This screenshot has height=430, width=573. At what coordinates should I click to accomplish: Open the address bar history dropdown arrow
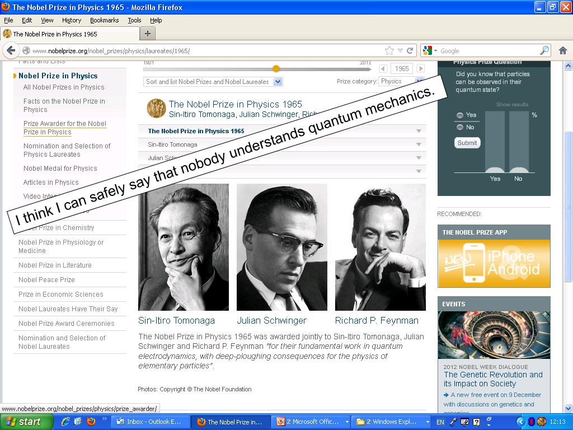pos(400,50)
